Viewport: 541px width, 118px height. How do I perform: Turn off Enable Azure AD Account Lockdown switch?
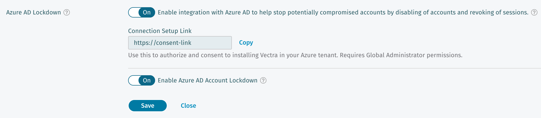click(142, 80)
